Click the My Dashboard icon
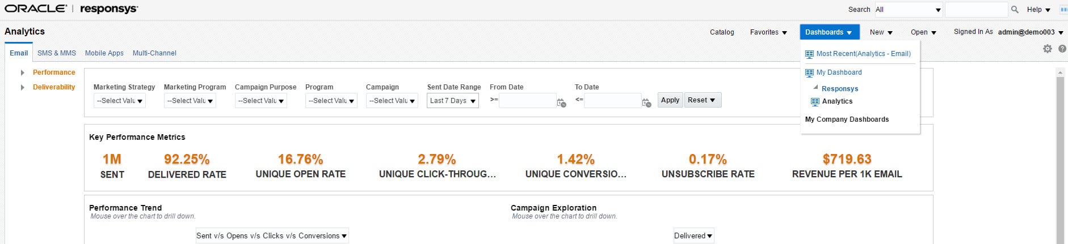This screenshot has width=1068, height=244. 810,73
